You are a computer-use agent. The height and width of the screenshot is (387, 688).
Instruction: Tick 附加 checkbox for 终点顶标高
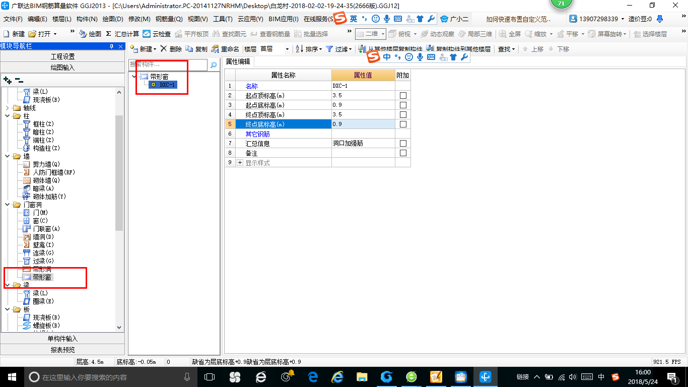tap(402, 114)
